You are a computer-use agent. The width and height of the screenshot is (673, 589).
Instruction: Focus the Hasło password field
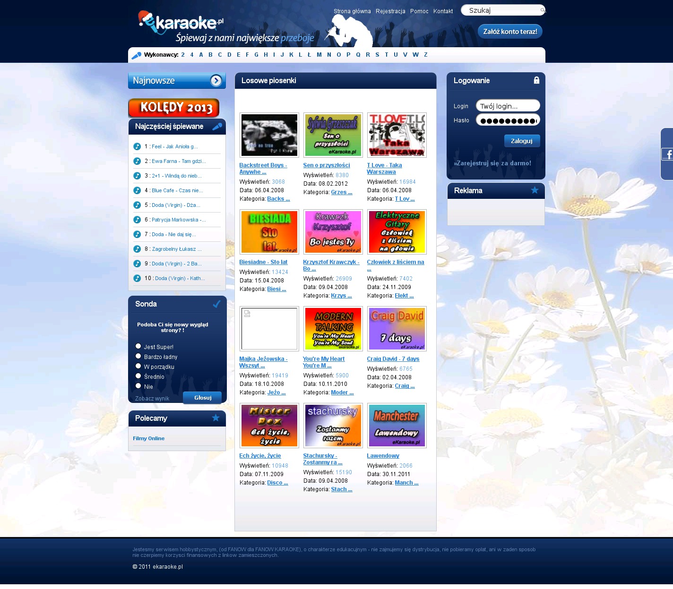pyautogui.click(x=508, y=120)
